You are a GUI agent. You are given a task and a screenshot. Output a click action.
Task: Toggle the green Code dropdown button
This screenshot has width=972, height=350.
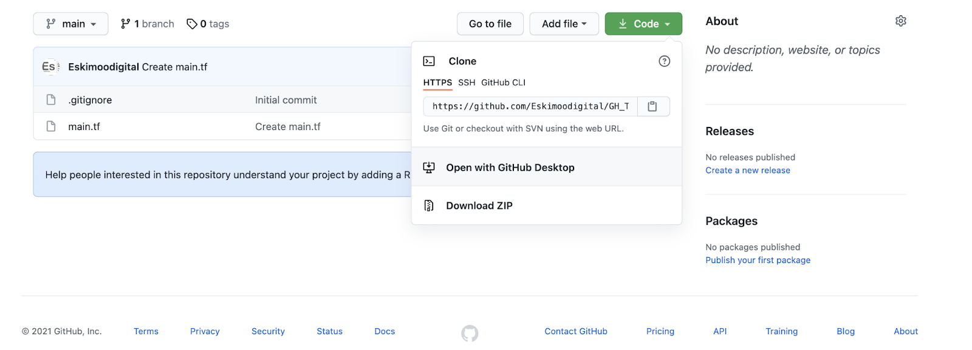click(643, 24)
